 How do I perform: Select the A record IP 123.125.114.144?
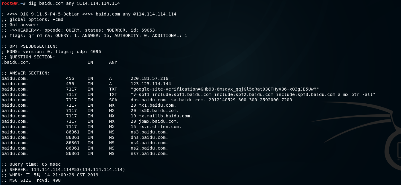(151, 84)
